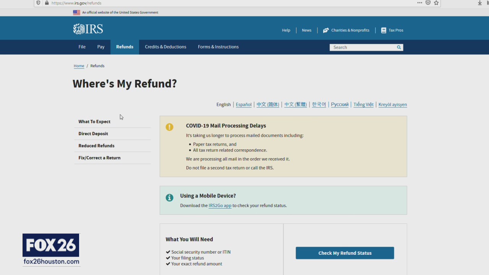Click the Home breadcrumb link
Viewport: 489px width, 275px height.
point(79,66)
